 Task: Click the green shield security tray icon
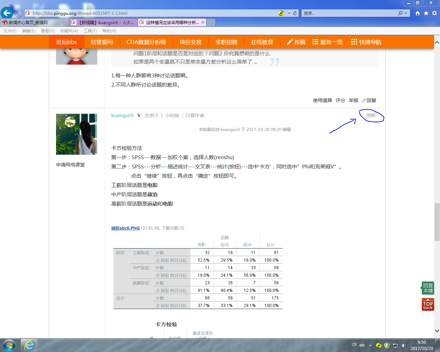[387, 345]
